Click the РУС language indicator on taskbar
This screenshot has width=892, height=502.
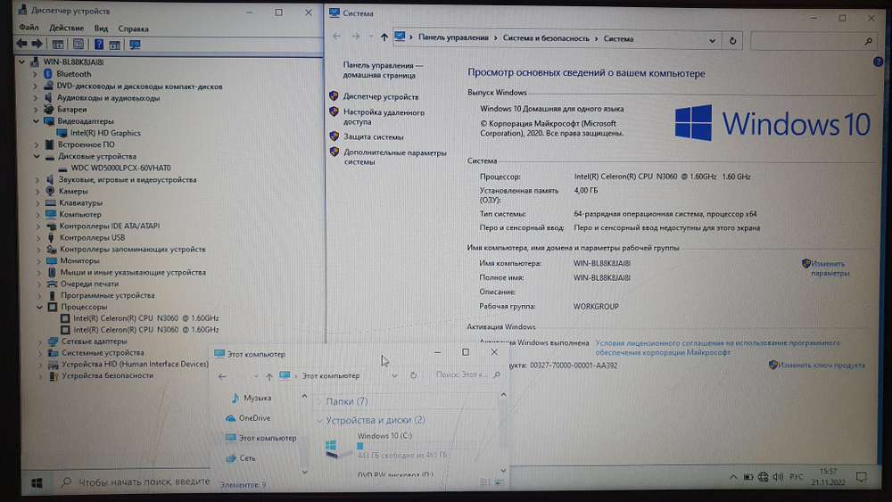[797, 477]
